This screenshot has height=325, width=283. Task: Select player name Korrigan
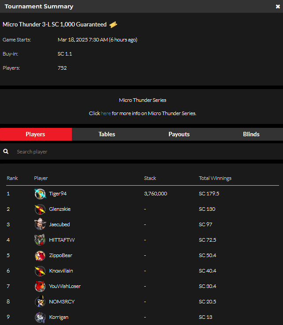coord(59,317)
